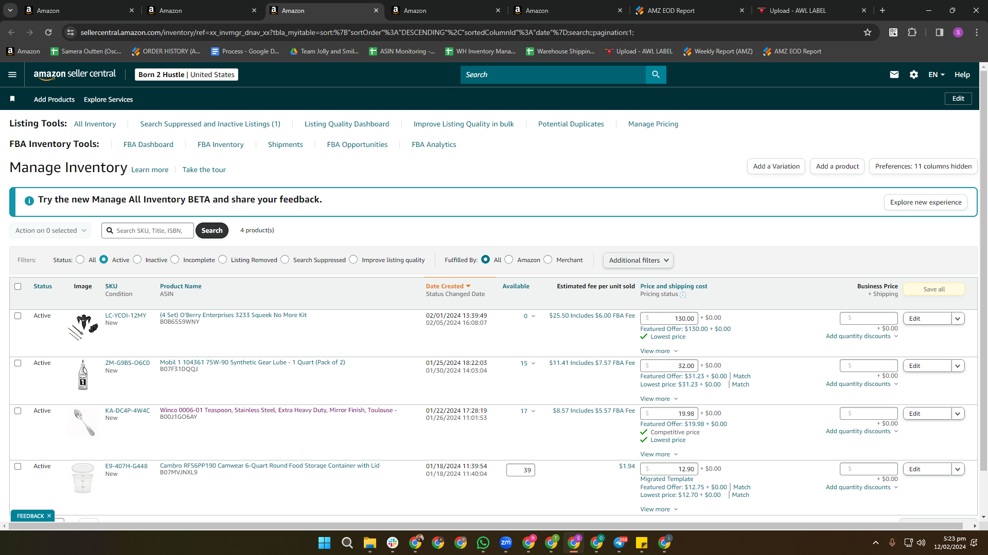
Task: Choose the Inactive status filter
Action: tap(137, 260)
